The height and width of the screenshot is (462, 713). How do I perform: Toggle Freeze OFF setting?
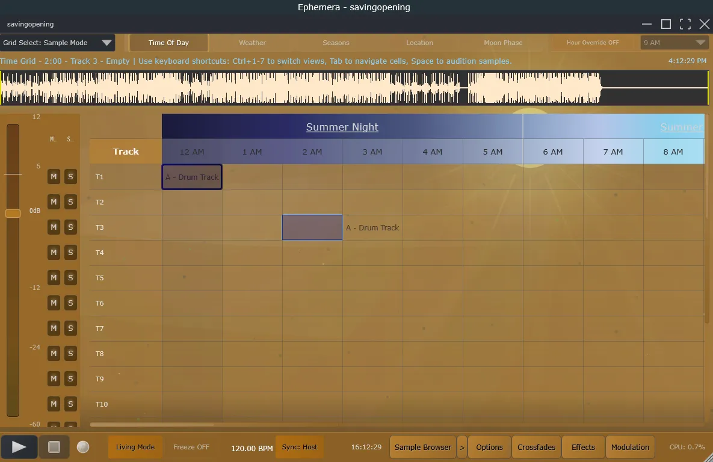click(191, 447)
